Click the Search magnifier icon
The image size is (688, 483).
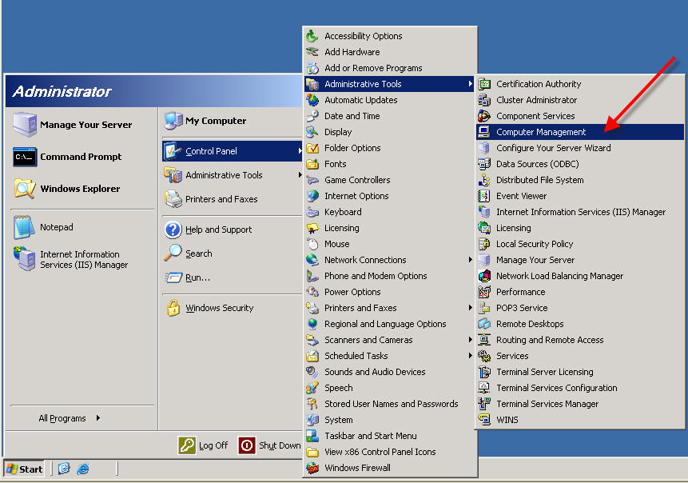173,253
